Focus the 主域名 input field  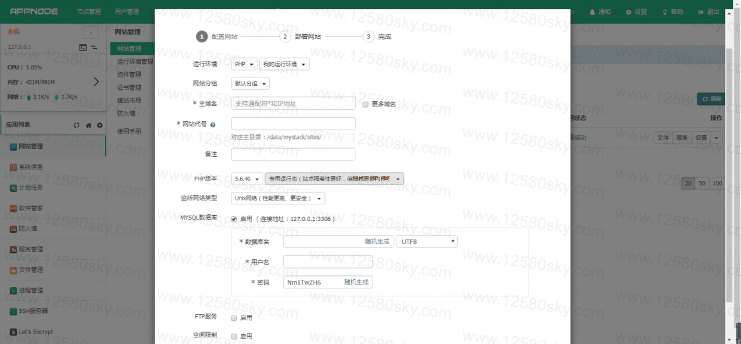[x=294, y=103]
